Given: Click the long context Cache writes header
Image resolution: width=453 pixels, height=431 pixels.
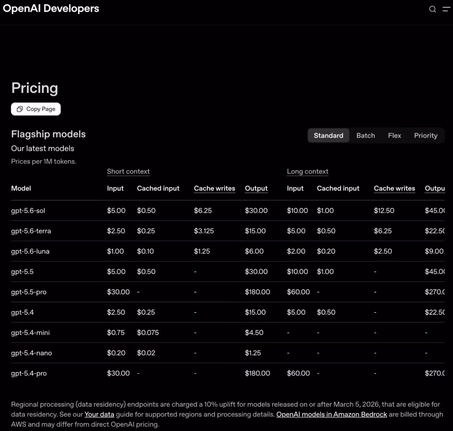Looking at the screenshot, I should pos(394,188).
